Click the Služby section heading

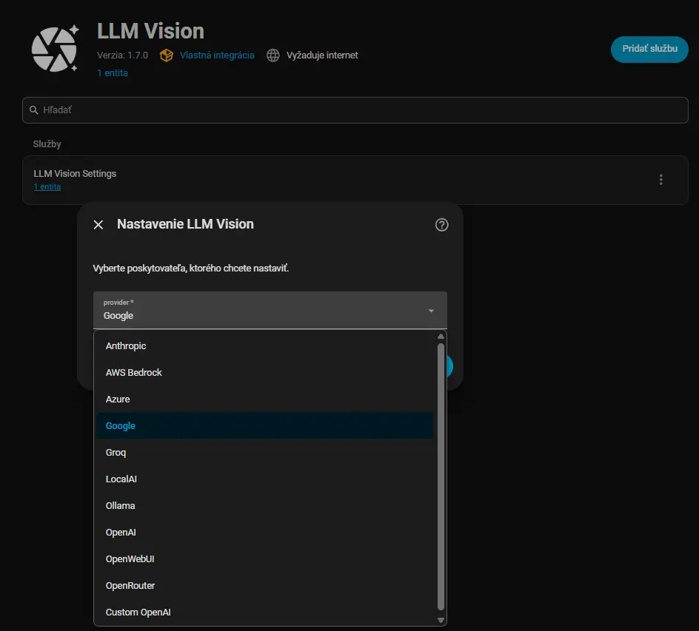[x=47, y=144]
